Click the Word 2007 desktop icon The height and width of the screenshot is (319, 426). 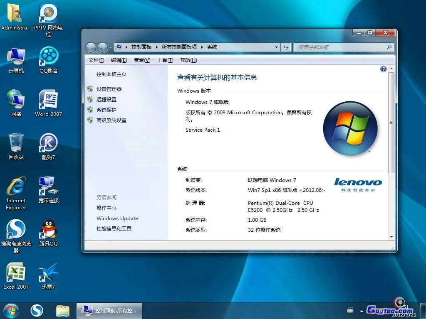coord(48,100)
